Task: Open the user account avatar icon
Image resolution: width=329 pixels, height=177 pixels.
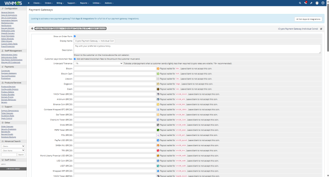Action: (x=317, y=3)
